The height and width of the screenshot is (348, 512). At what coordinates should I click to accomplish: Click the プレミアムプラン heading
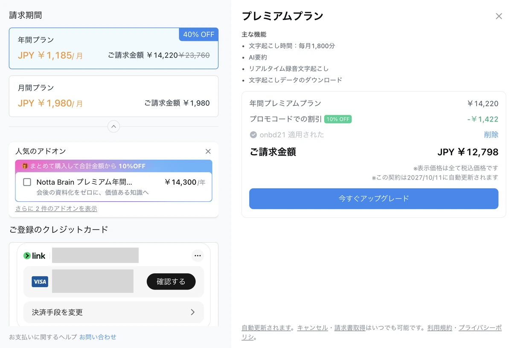[282, 16]
